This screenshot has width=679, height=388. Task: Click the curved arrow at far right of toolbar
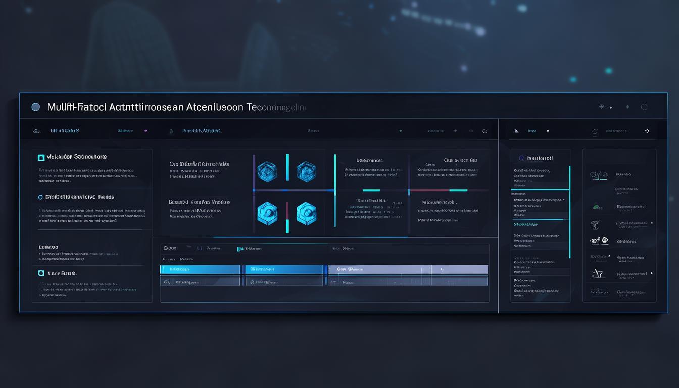(x=647, y=131)
